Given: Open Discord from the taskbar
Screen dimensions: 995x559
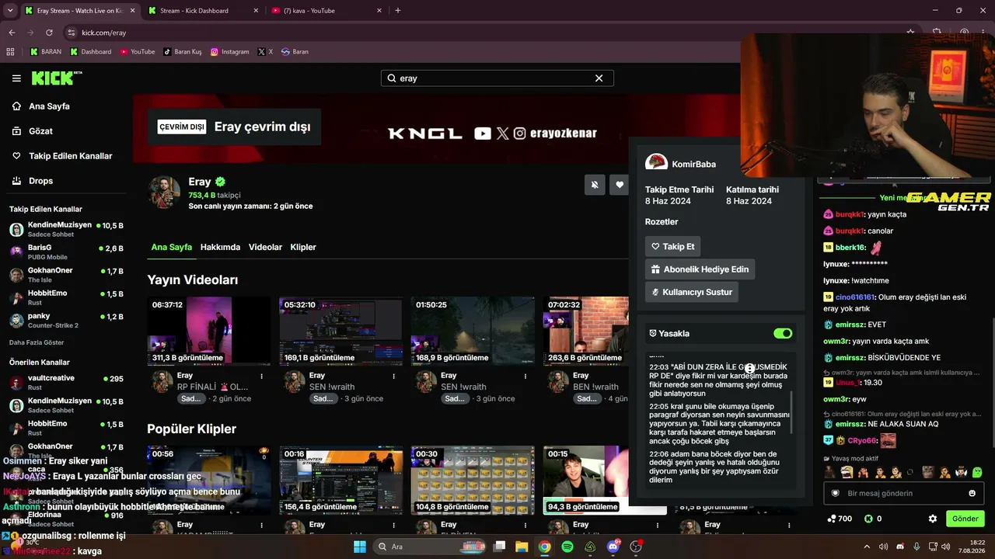Looking at the screenshot, I should [613, 547].
